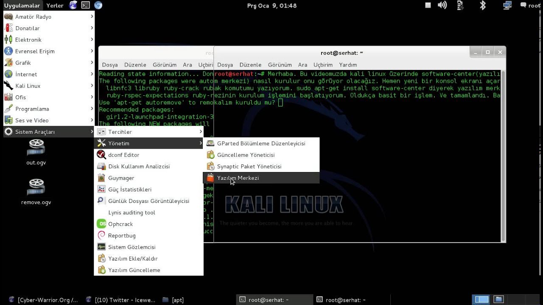Click the GParted disk icon
Viewport: 543px width, 305px height.
point(210,143)
